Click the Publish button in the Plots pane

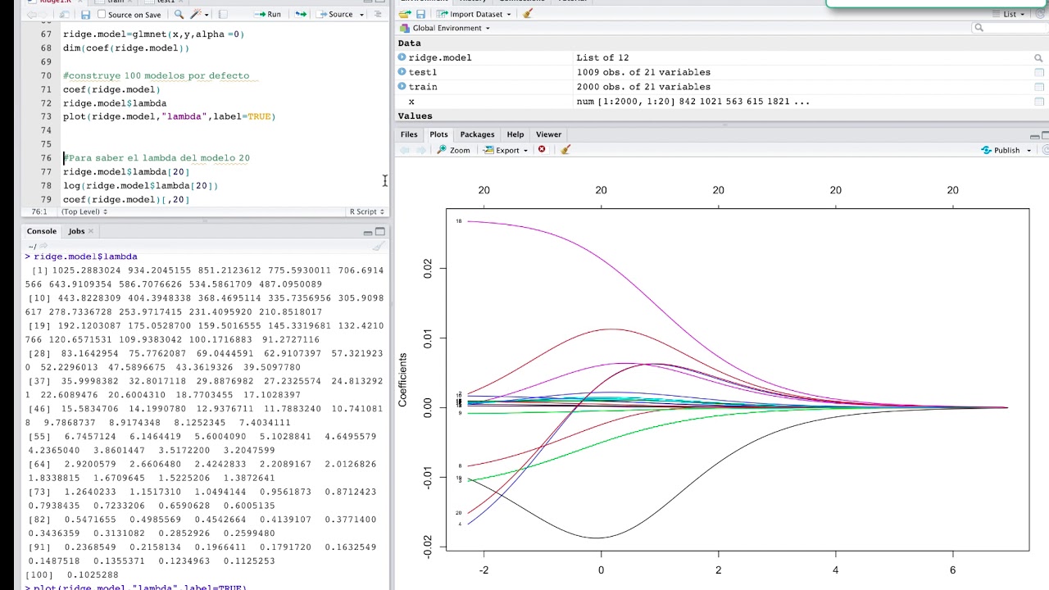tap(1001, 151)
